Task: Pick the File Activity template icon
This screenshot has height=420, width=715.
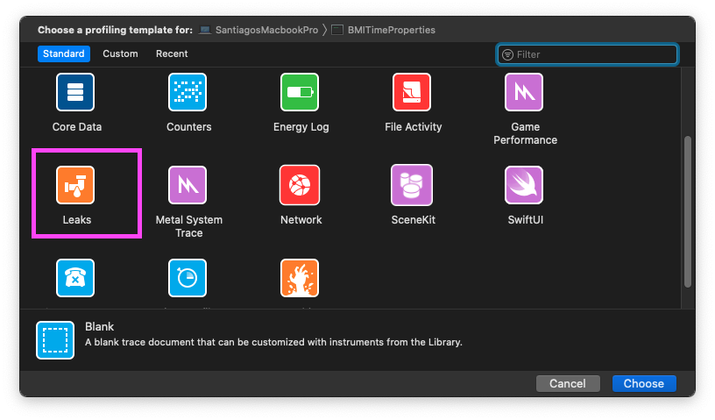Action: [412, 92]
